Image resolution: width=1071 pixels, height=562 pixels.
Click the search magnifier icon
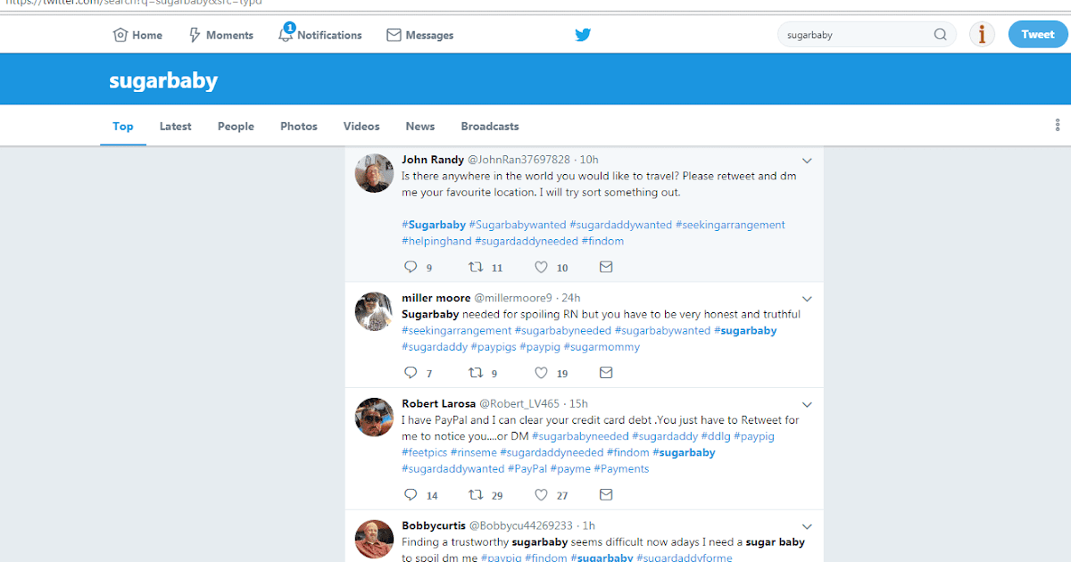coord(940,35)
